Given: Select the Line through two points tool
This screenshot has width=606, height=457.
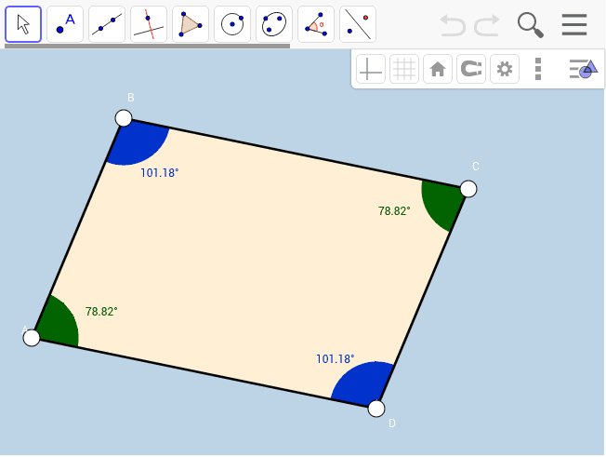Looking at the screenshot, I should tap(107, 24).
